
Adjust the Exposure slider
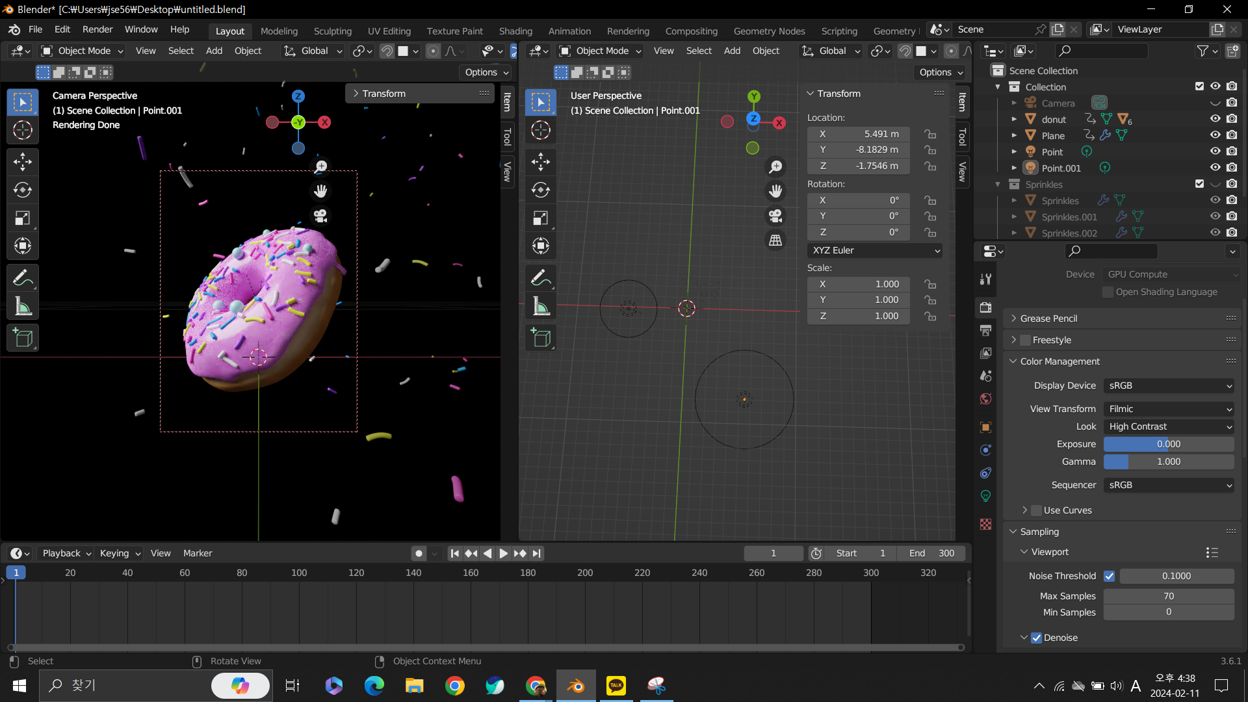coord(1169,444)
